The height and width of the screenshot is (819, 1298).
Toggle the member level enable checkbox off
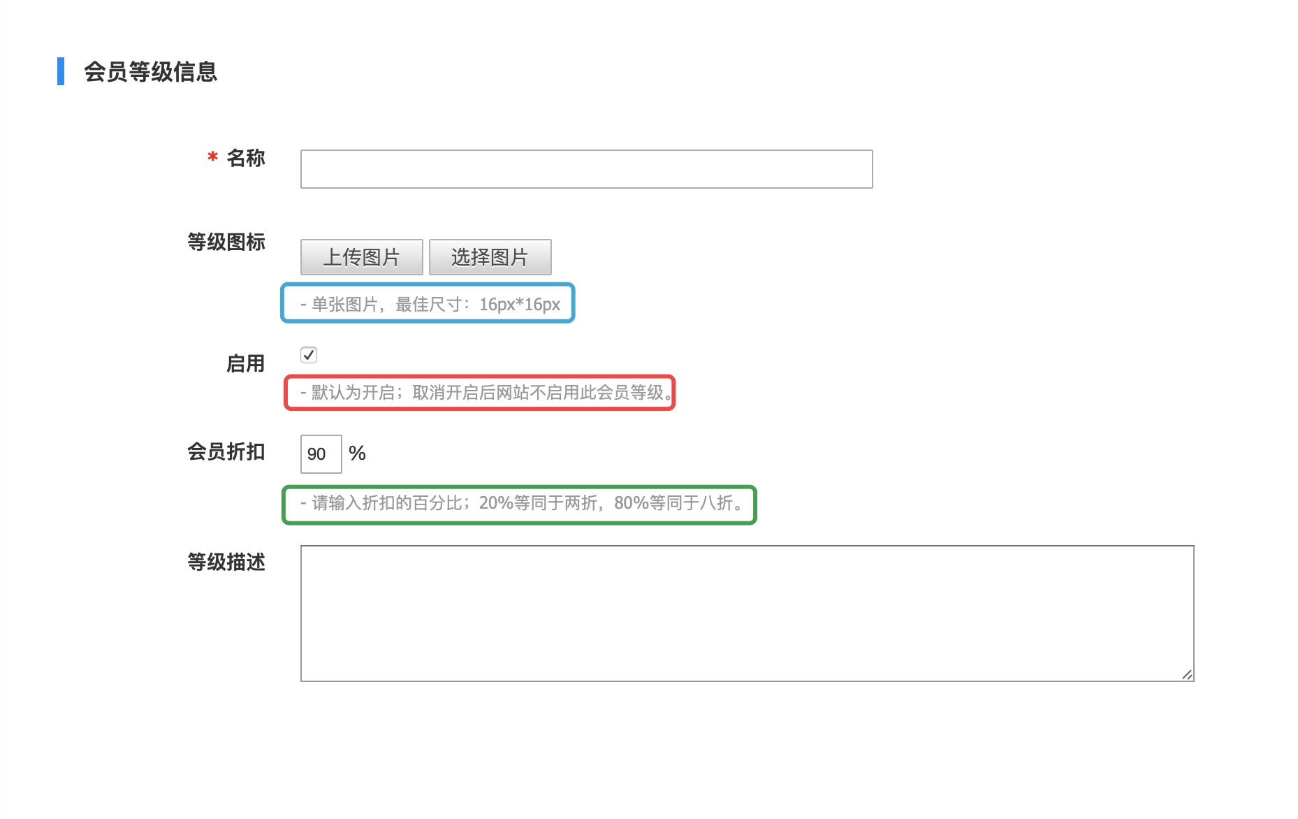[309, 355]
